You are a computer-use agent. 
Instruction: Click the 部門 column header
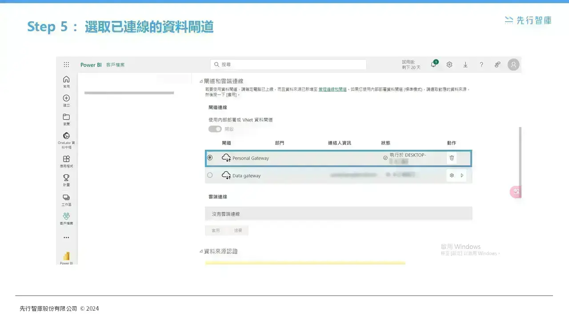[x=280, y=143]
